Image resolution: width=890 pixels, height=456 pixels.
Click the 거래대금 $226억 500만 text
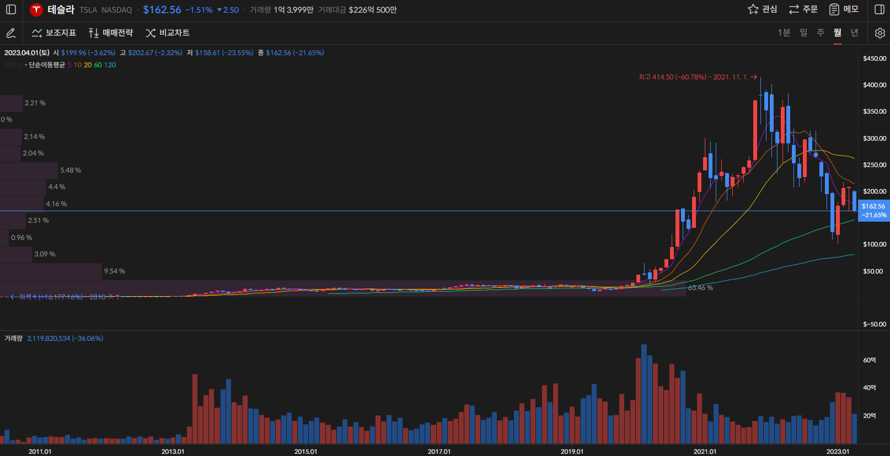click(357, 10)
